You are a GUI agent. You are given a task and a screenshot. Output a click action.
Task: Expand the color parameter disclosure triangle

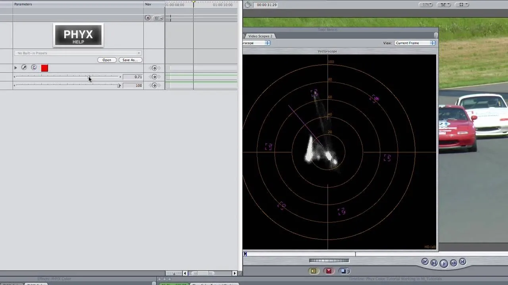click(15, 68)
